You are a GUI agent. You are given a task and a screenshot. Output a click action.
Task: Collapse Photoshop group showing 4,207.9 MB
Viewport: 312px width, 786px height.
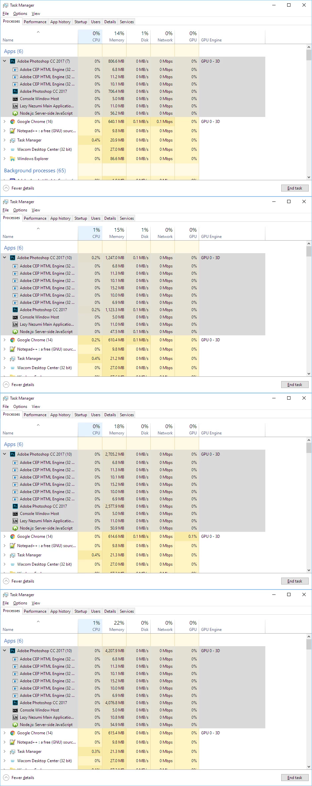click(x=5, y=651)
